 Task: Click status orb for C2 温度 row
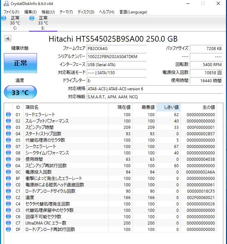8,197
